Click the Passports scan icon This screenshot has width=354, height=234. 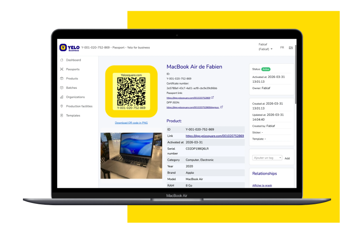point(62,69)
